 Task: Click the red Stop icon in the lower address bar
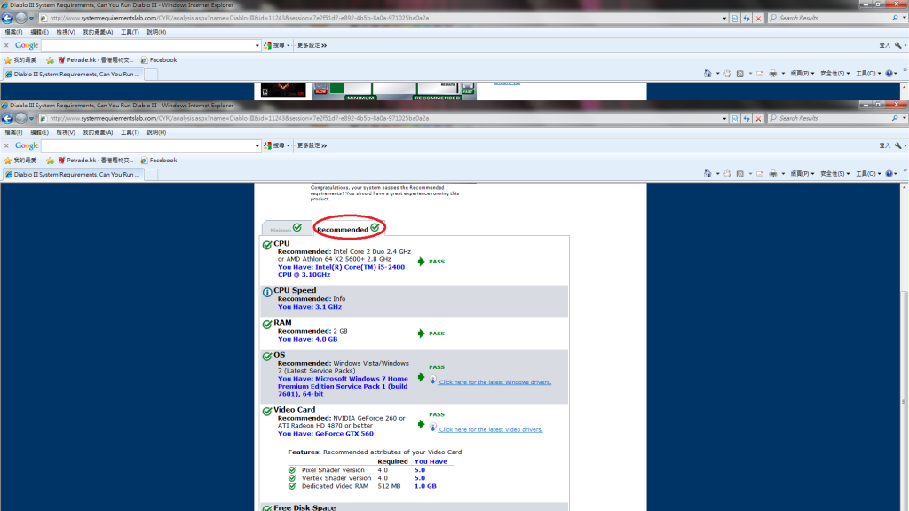point(758,118)
